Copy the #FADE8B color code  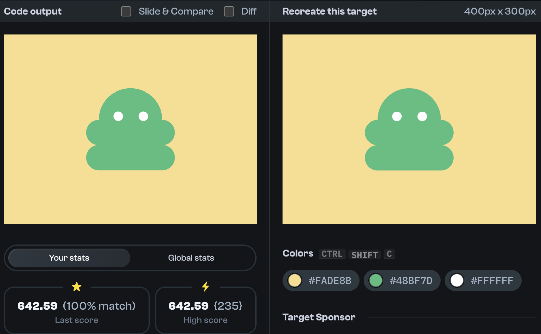(330, 280)
